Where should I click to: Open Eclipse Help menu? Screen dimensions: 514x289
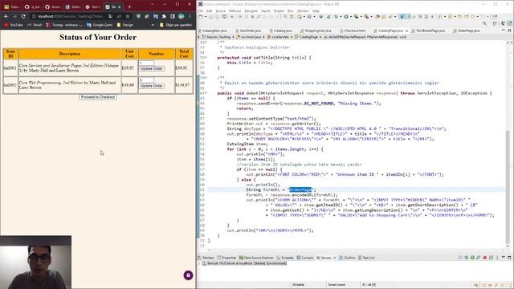[316, 10]
